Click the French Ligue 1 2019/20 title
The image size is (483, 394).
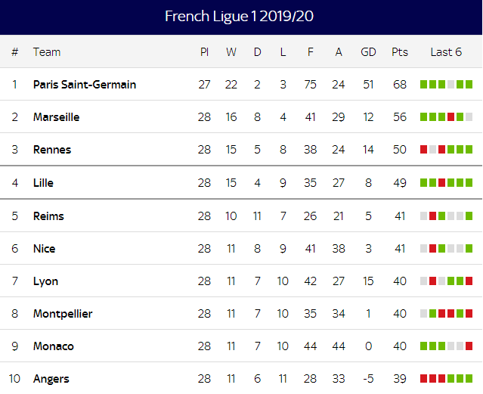tap(239, 17)
